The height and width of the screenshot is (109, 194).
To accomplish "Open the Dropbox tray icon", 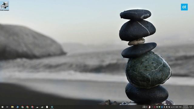I will click(x=157, y=107).
